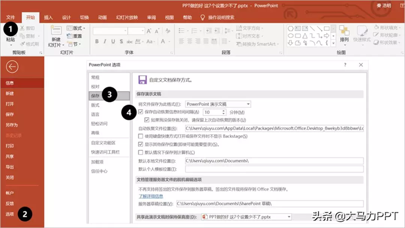Image resolution: width=405 pixels, height=228 pixels.
Task: Select the triangle shape in shapes gallery
Action: [305, 36]
